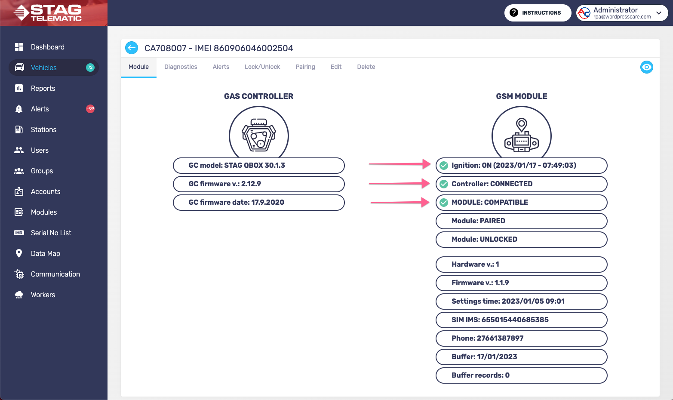Viewport: 673px width, 400px height.
Task: Click the GSM module location icon
Action: point(522,135)
